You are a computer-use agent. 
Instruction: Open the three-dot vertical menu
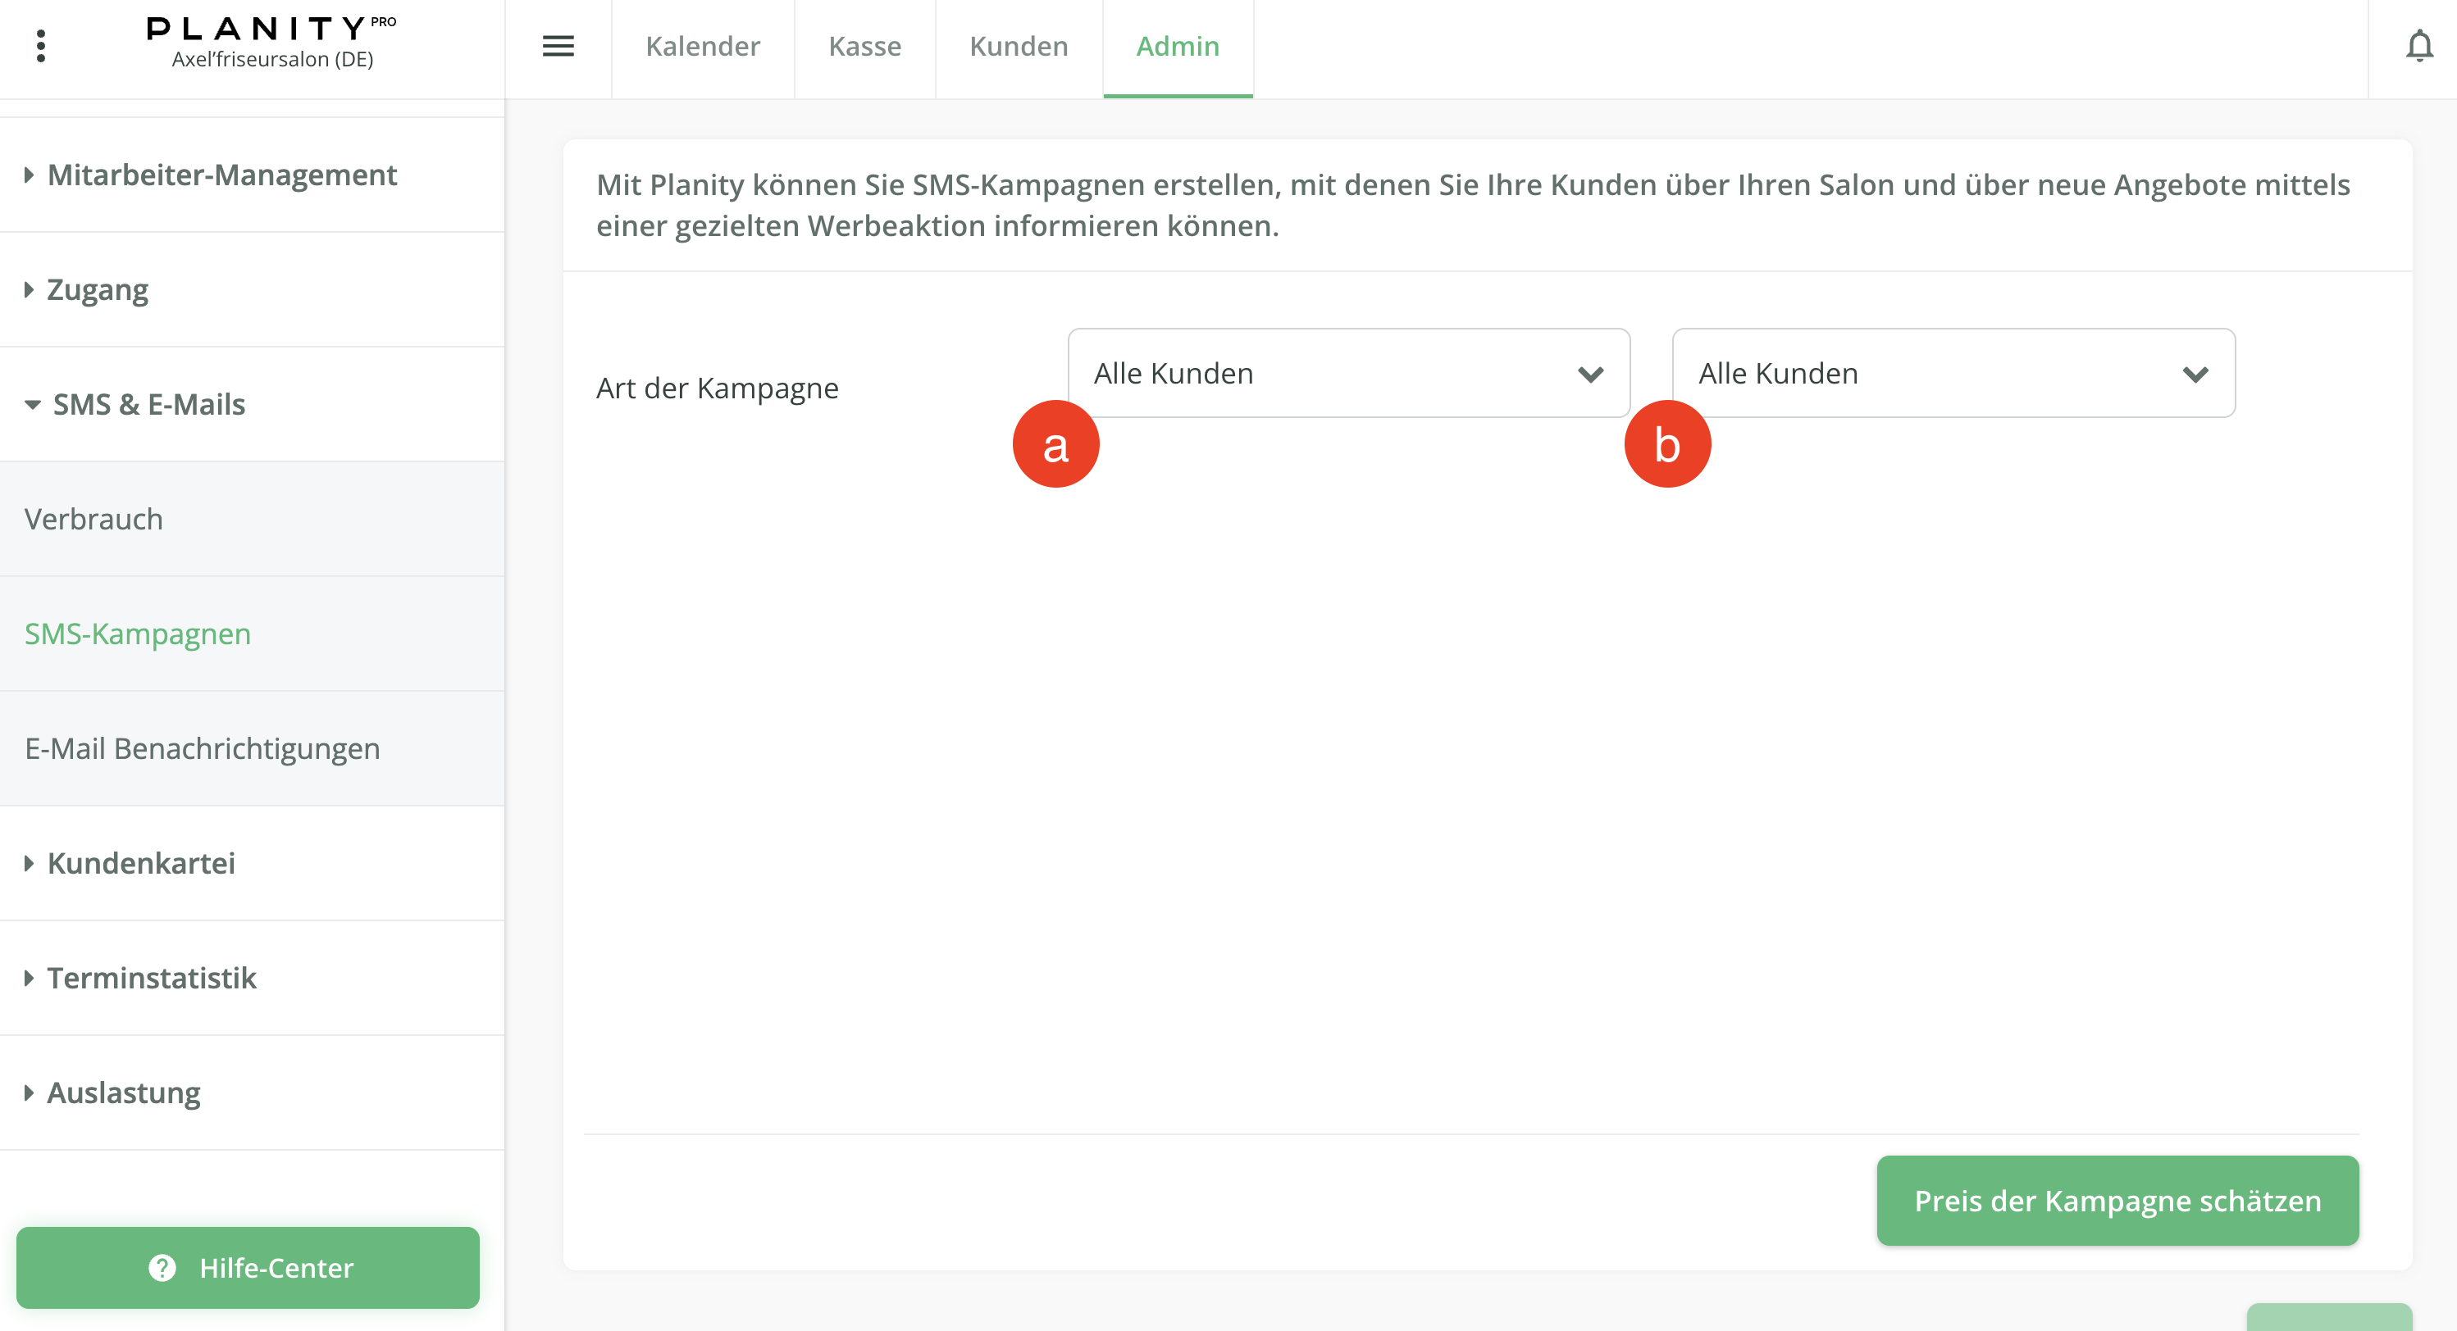pos(40,46)
